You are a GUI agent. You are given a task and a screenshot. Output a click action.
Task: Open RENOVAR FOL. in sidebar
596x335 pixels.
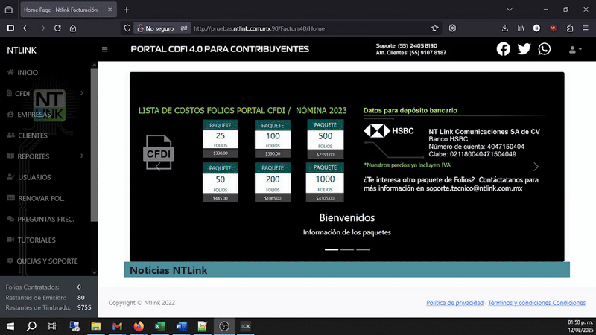tap(36, 198)
